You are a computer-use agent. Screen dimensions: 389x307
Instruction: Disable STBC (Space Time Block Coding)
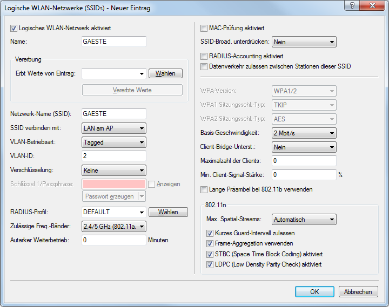[210, 254]
